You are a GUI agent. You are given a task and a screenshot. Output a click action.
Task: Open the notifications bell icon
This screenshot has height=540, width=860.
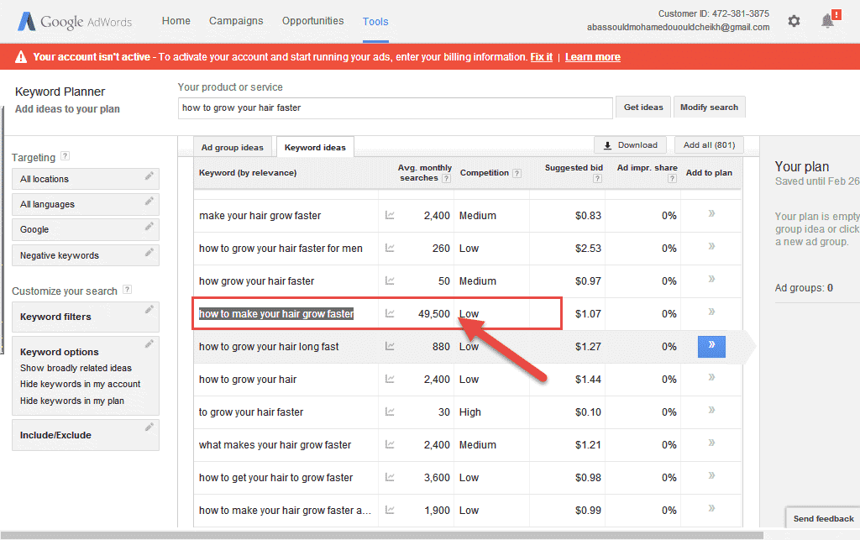click(827, 21)
